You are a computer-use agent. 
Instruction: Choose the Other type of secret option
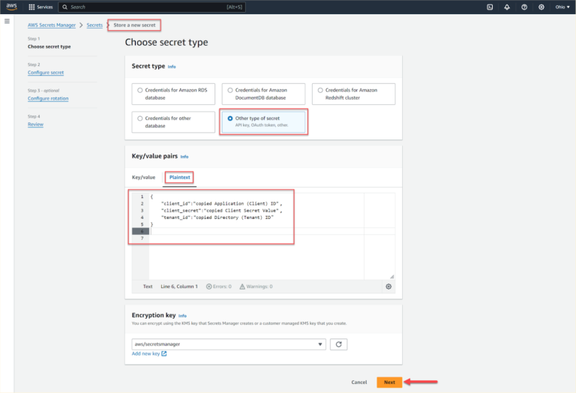tap(229, 118)
